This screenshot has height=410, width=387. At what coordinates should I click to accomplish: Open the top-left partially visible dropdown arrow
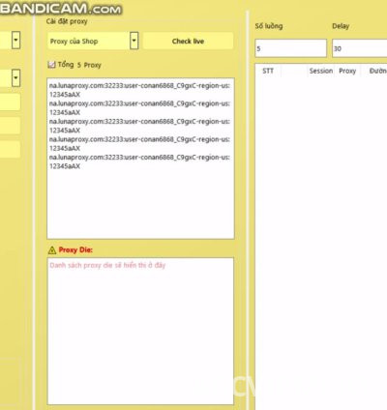[x=15, y=41]
